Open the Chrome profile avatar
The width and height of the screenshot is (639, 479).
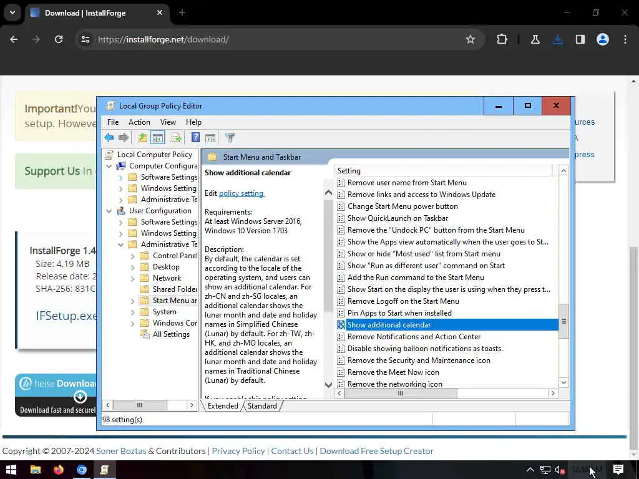(603, 39)
